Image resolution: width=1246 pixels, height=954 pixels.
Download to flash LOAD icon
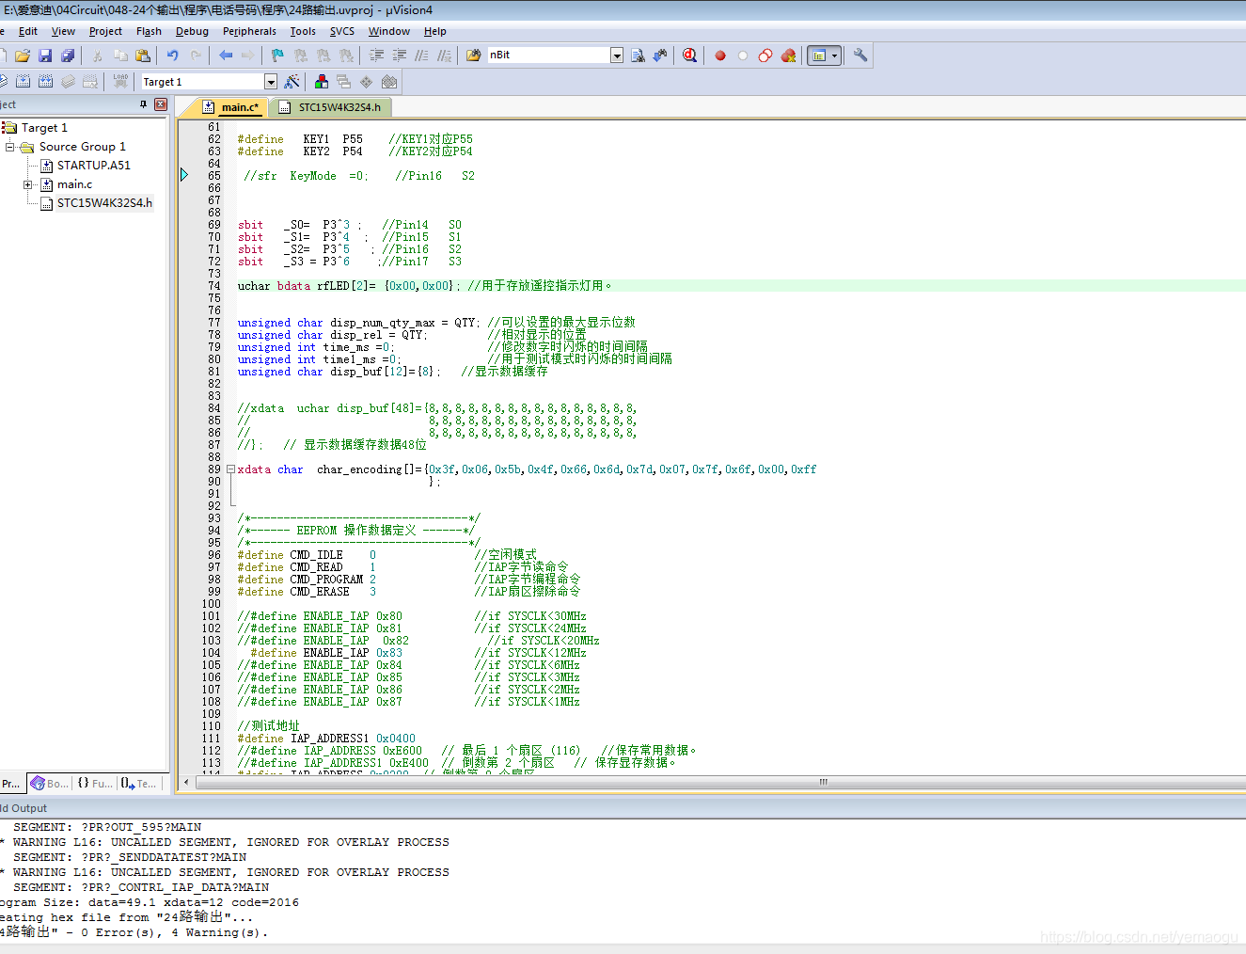[120, 82]
